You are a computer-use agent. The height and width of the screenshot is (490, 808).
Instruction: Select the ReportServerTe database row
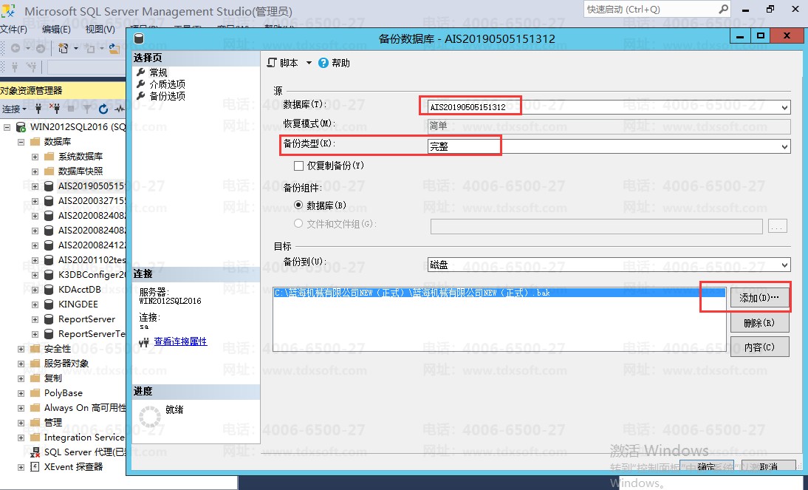92,334
